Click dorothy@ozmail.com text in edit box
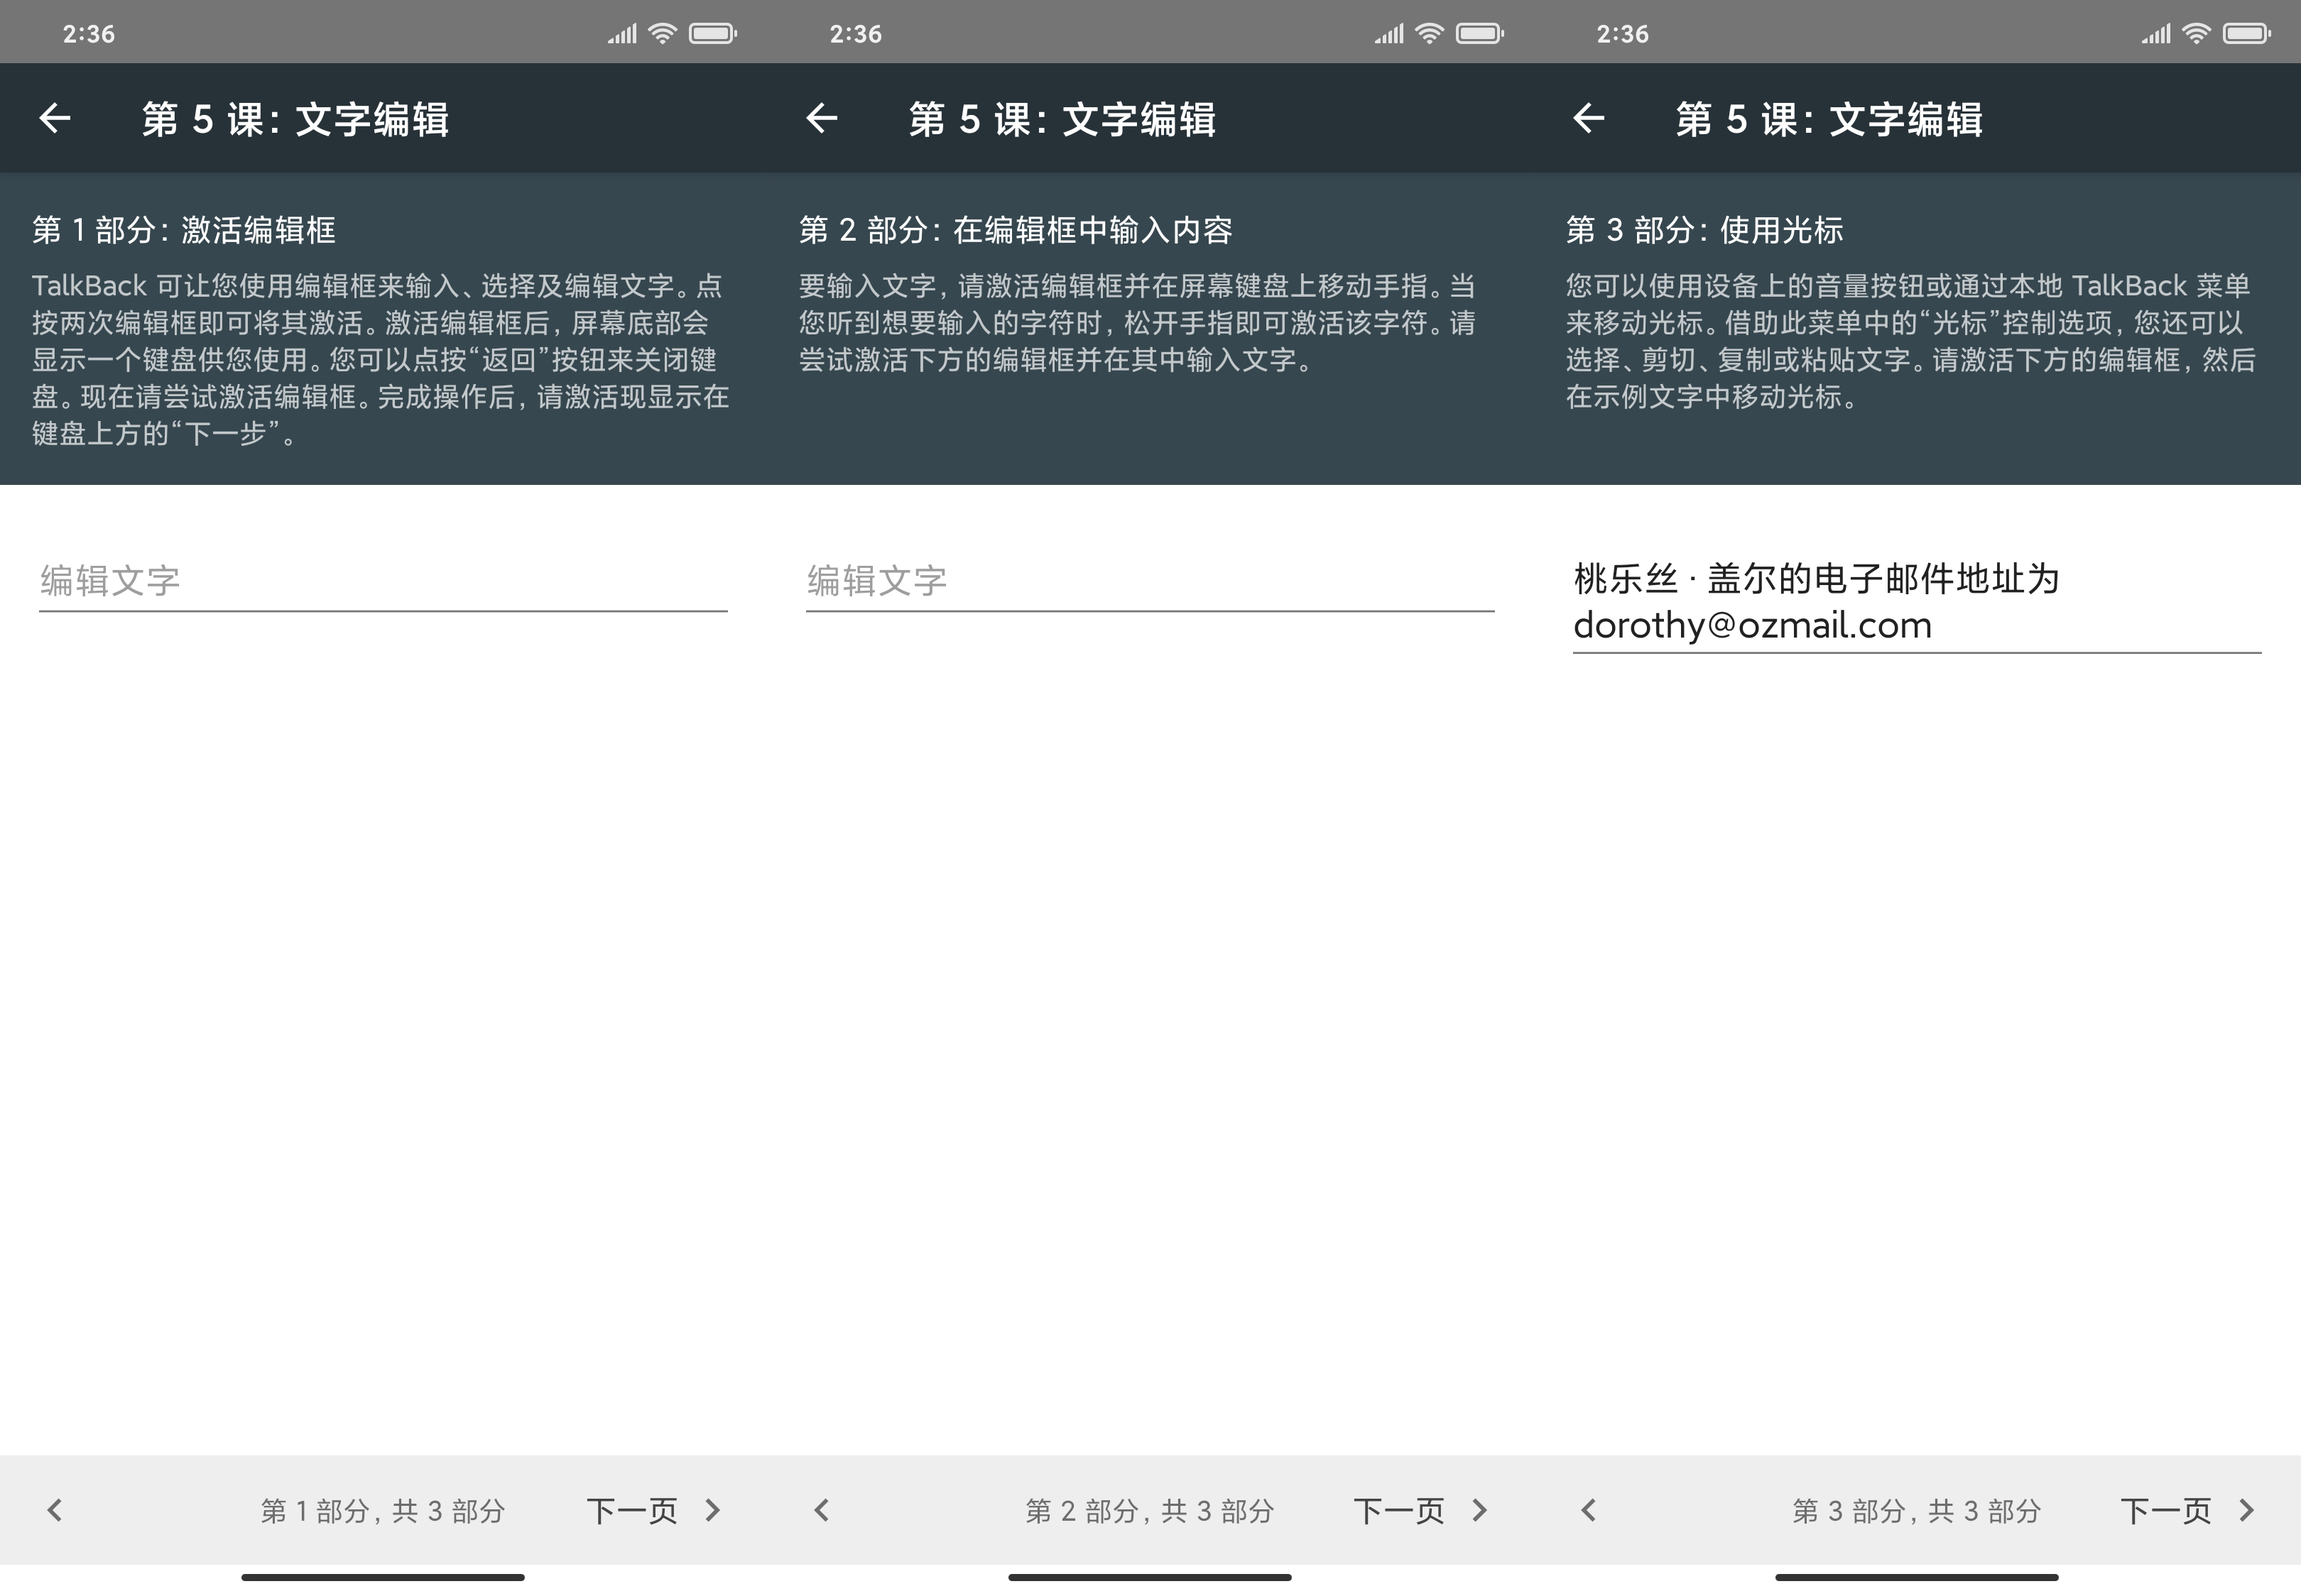 [x=1752, y=626]
